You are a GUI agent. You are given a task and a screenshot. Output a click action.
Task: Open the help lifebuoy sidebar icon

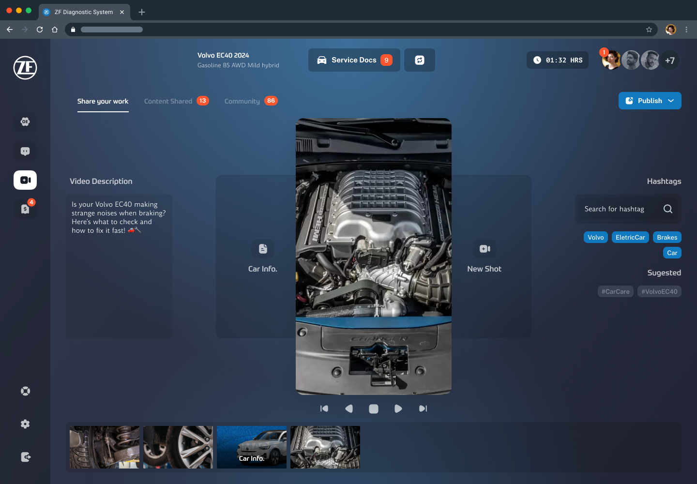pos(25,391)
